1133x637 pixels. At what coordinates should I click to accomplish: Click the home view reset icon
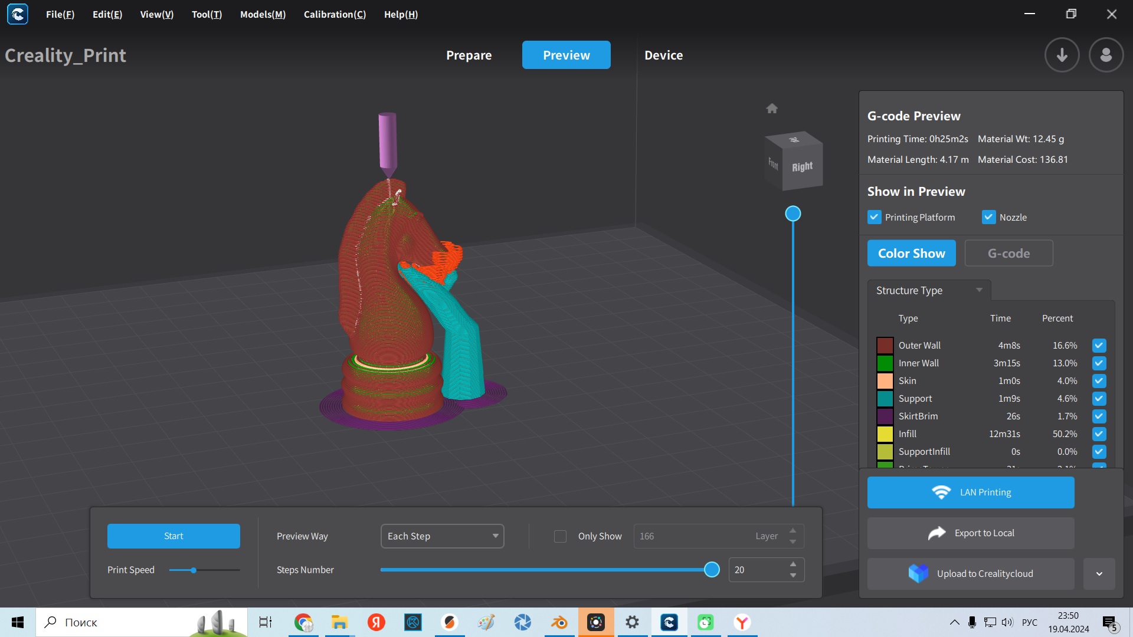click(x=772, y=109)
